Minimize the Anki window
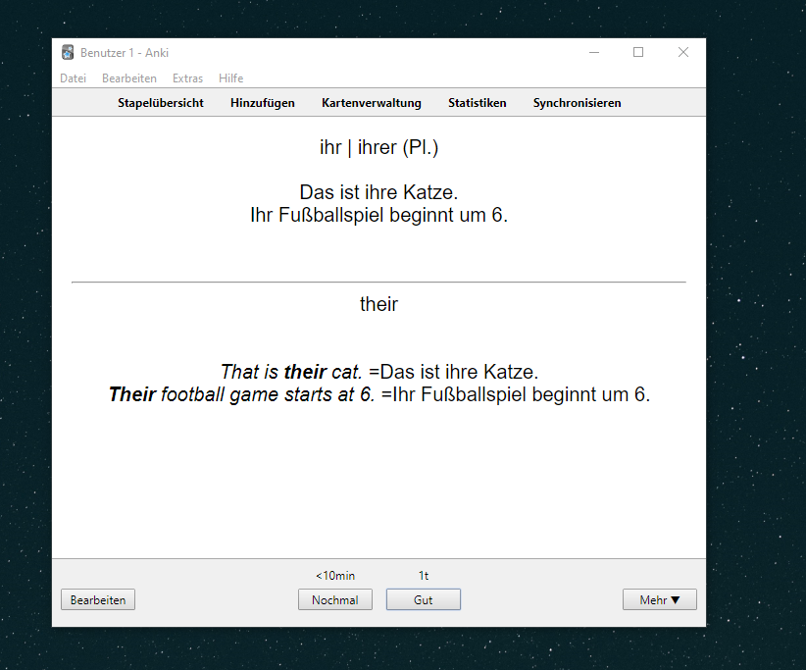The image size is (806, 670). point(594,52)
